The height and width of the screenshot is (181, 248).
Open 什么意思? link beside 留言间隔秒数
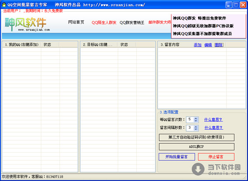(x=214, y=128)
